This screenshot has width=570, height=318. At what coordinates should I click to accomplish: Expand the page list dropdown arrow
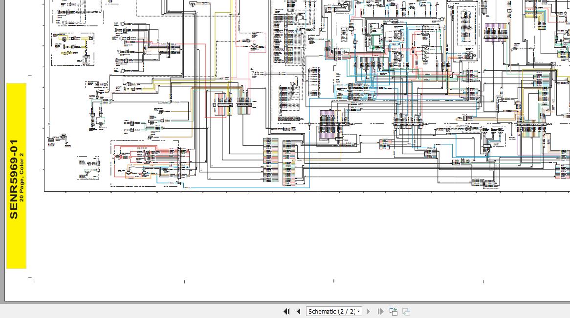359,311
